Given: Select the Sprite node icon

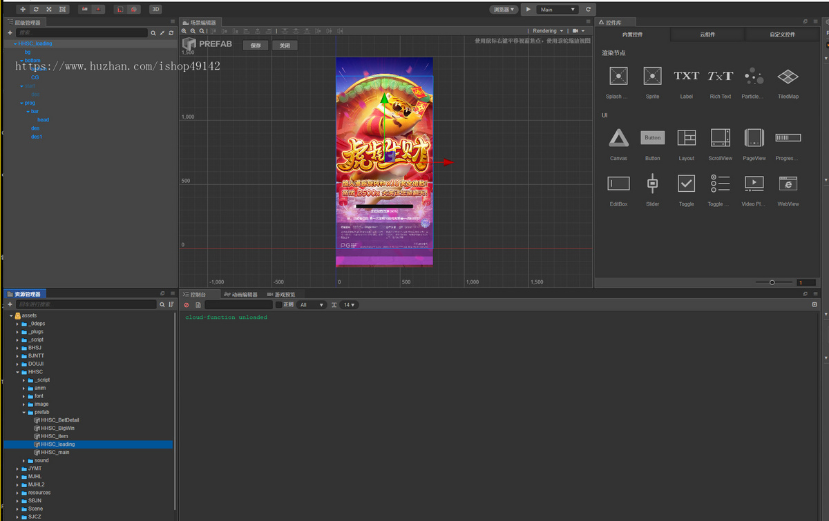Looking at the screenshot, I should (652, 76).
